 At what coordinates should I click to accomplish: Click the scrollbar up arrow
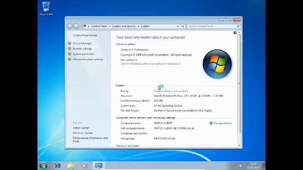(x=239, y=33)
